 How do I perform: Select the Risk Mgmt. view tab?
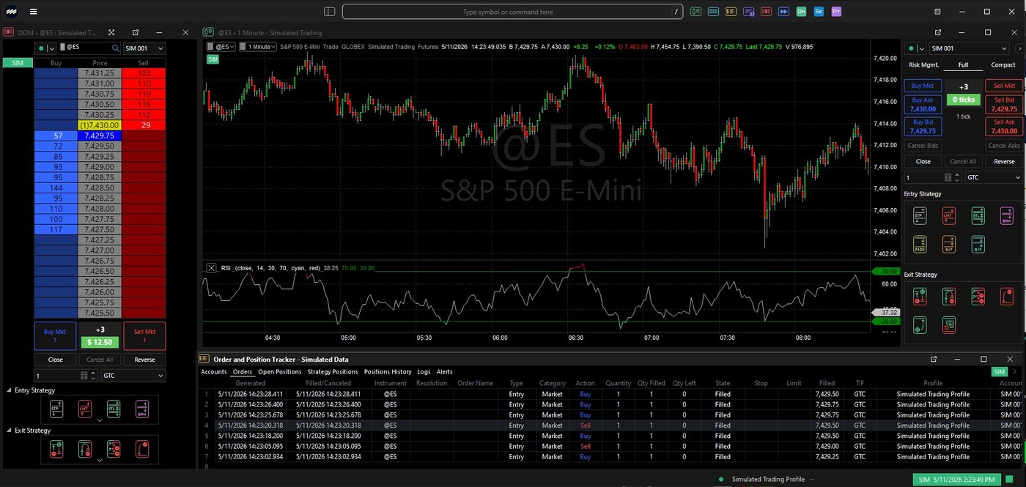pyautogui.click(x=923, y=64)
